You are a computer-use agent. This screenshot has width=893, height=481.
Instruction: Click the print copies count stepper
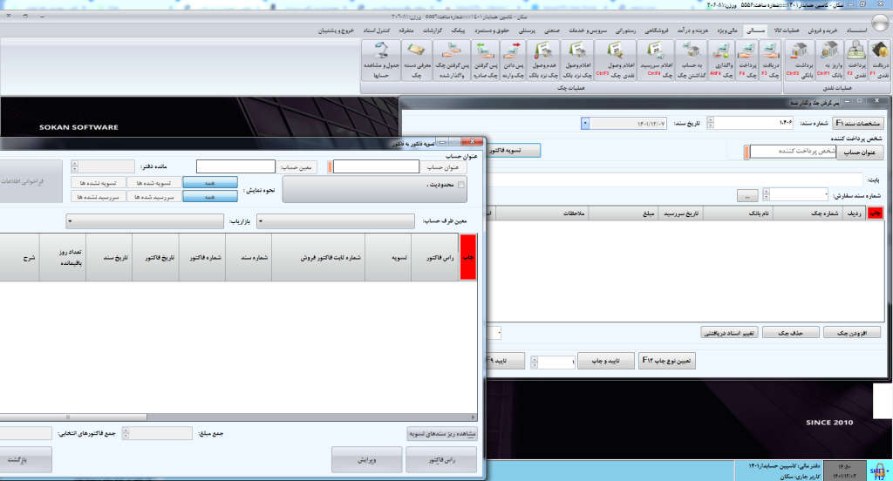[x=535, y=362]
